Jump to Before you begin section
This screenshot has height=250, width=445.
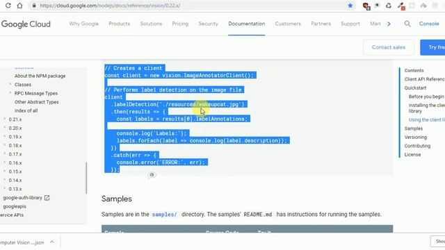(x=426, y=97)
